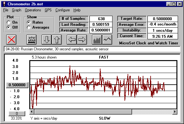Click the 0.500000 center rate button
Screen dimensions: 184x124
[17, 85]
